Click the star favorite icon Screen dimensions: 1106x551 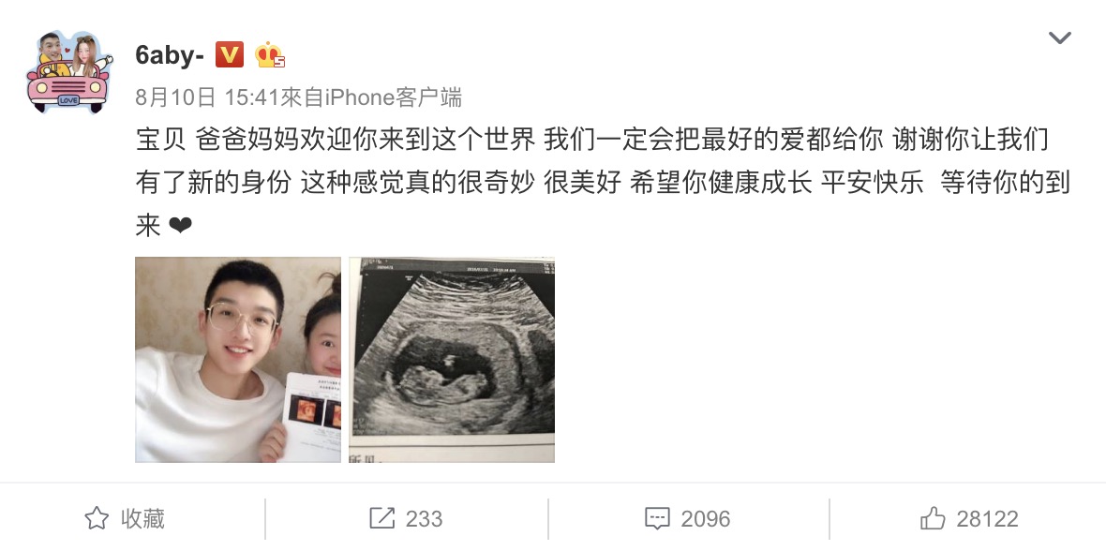[97, 519]
